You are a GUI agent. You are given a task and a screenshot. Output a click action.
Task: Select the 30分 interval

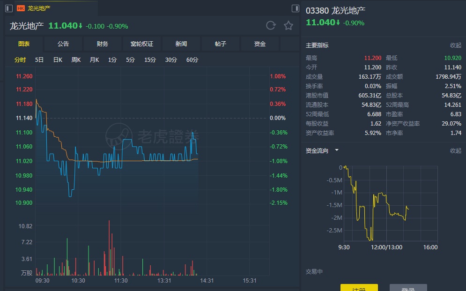coord(171,60)
